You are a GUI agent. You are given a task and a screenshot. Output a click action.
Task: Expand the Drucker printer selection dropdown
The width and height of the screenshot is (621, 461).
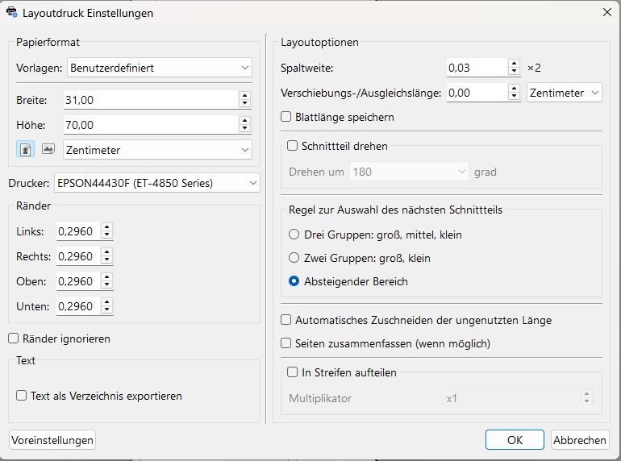(157, 183)
